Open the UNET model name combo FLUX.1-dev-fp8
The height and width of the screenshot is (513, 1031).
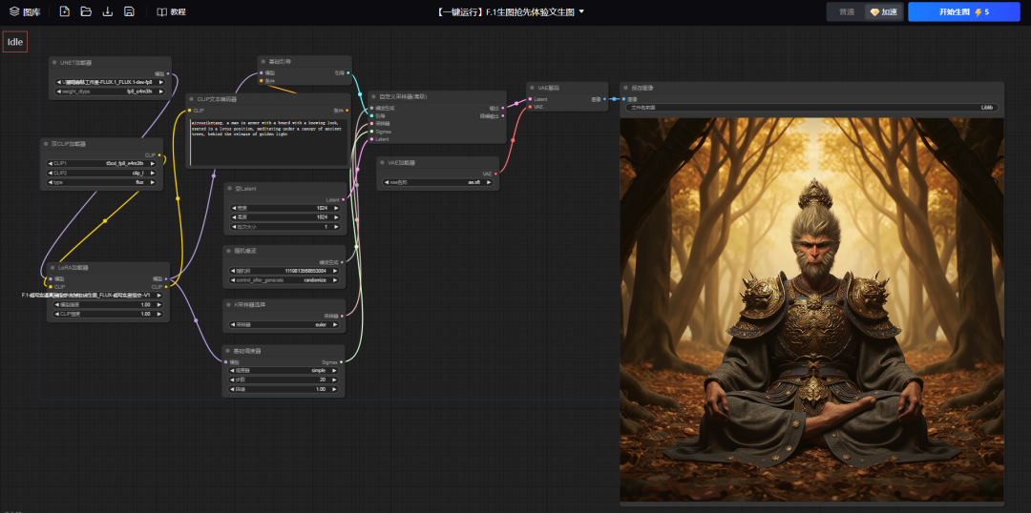click(x=111, y=82)
